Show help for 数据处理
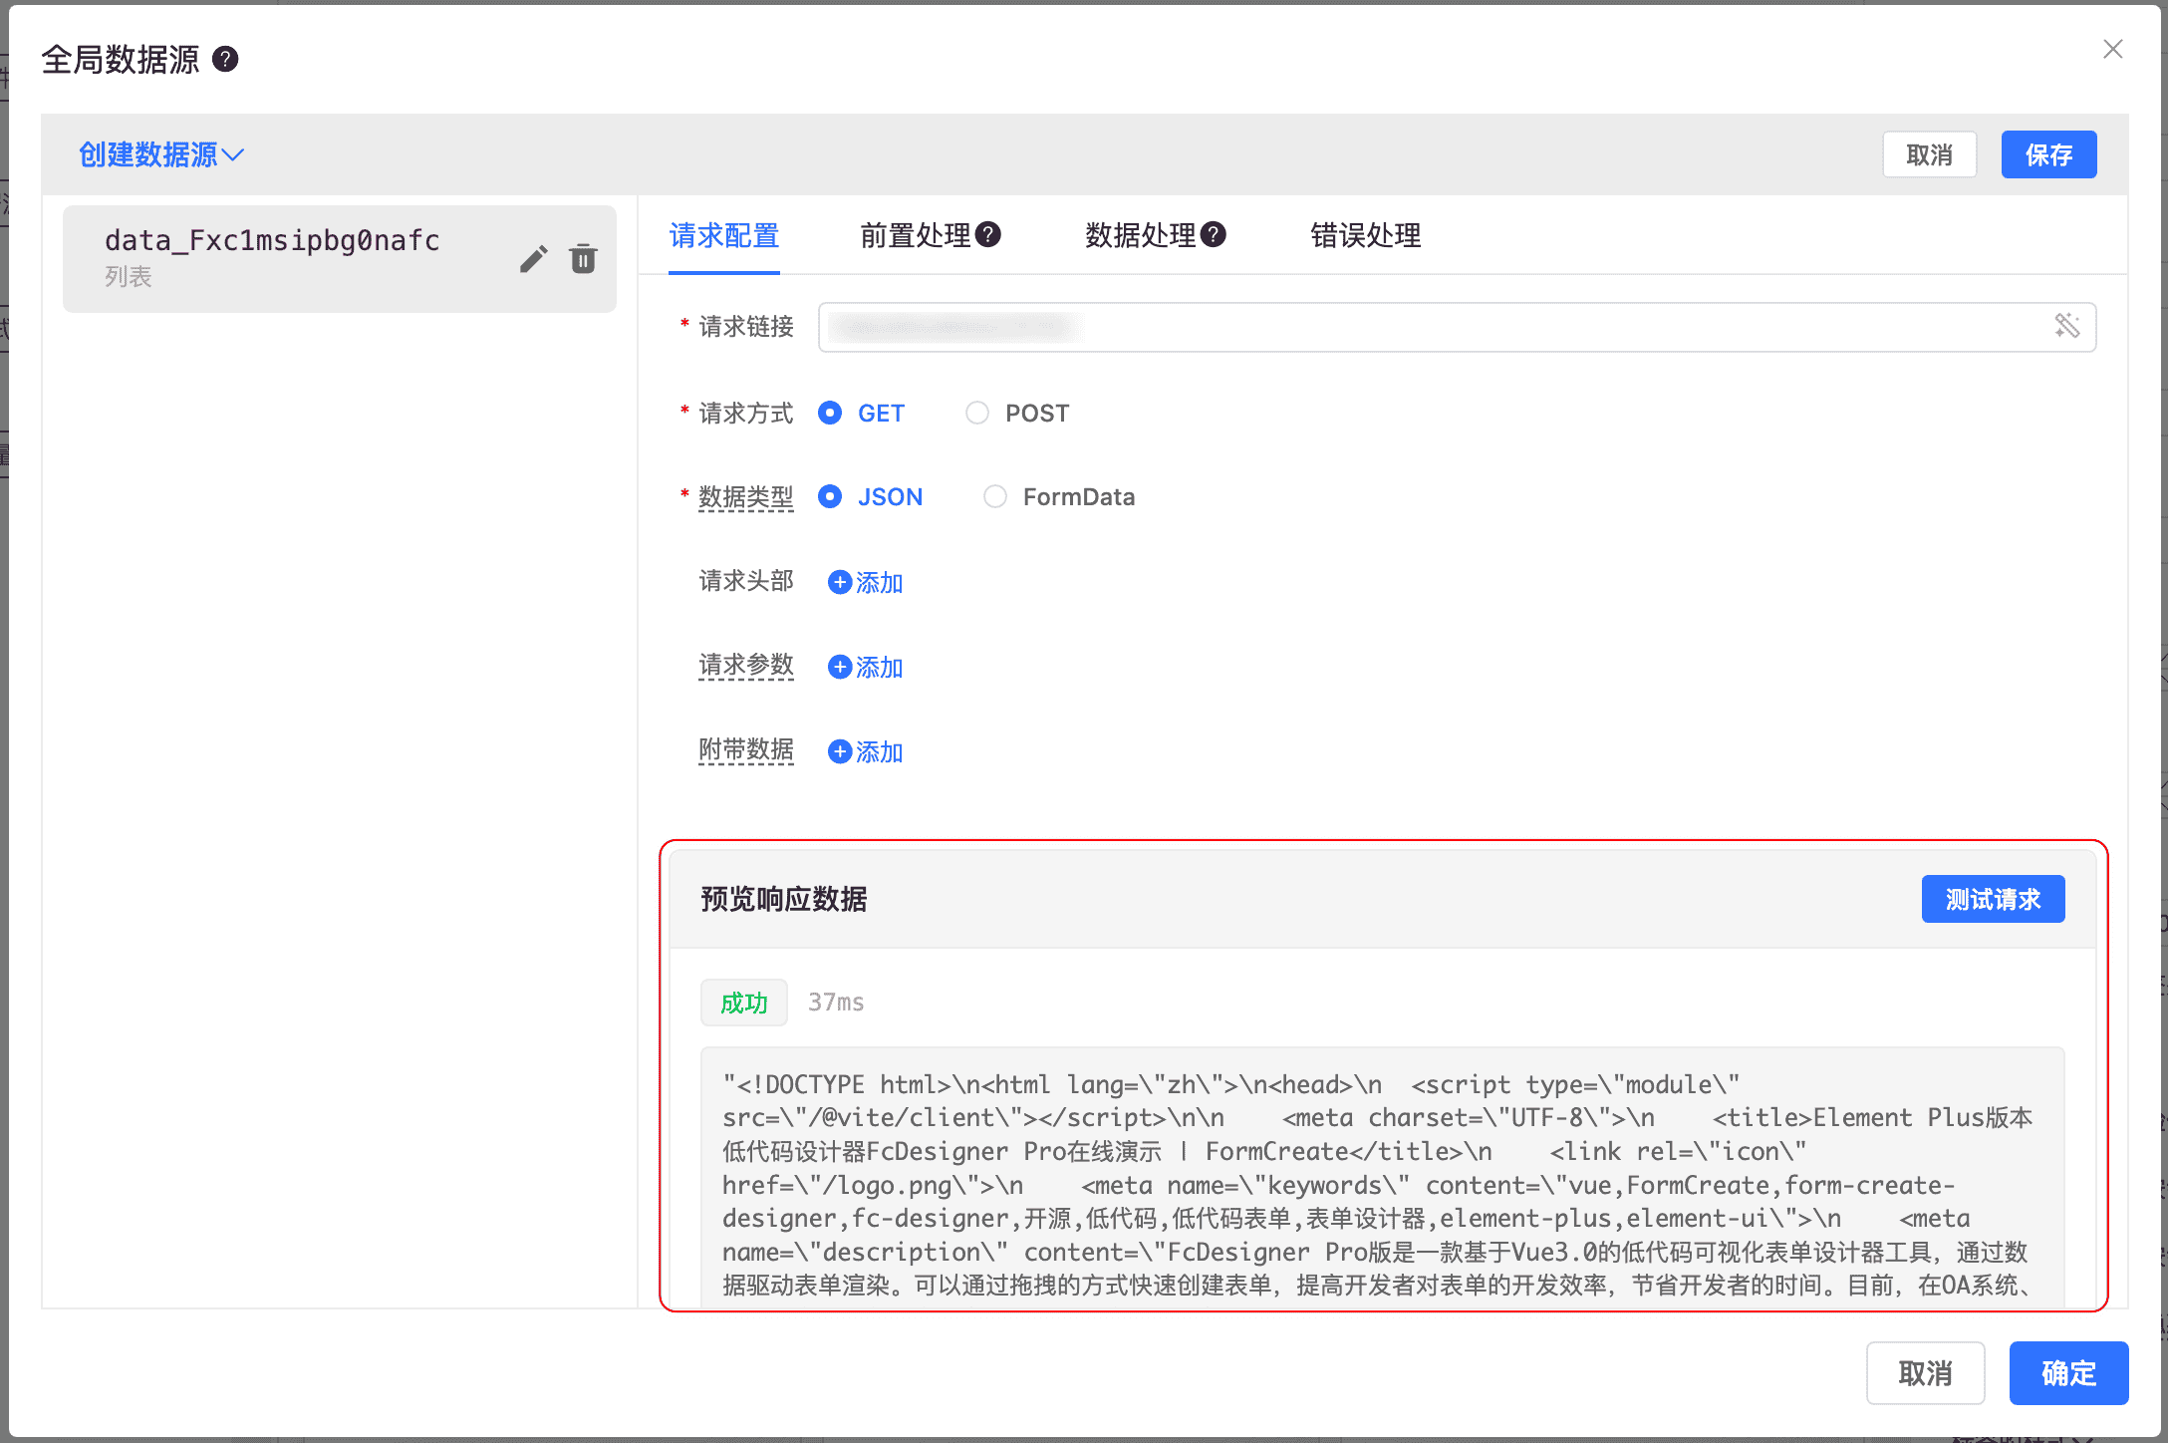Image resolution: width=2168 pixels, height=1443 pixels. [x=1214, y=235]
